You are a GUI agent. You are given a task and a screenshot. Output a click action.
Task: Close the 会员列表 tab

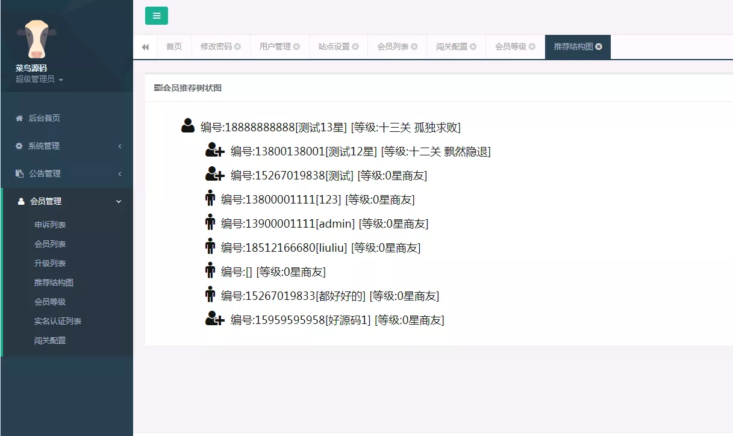point(416,46)
